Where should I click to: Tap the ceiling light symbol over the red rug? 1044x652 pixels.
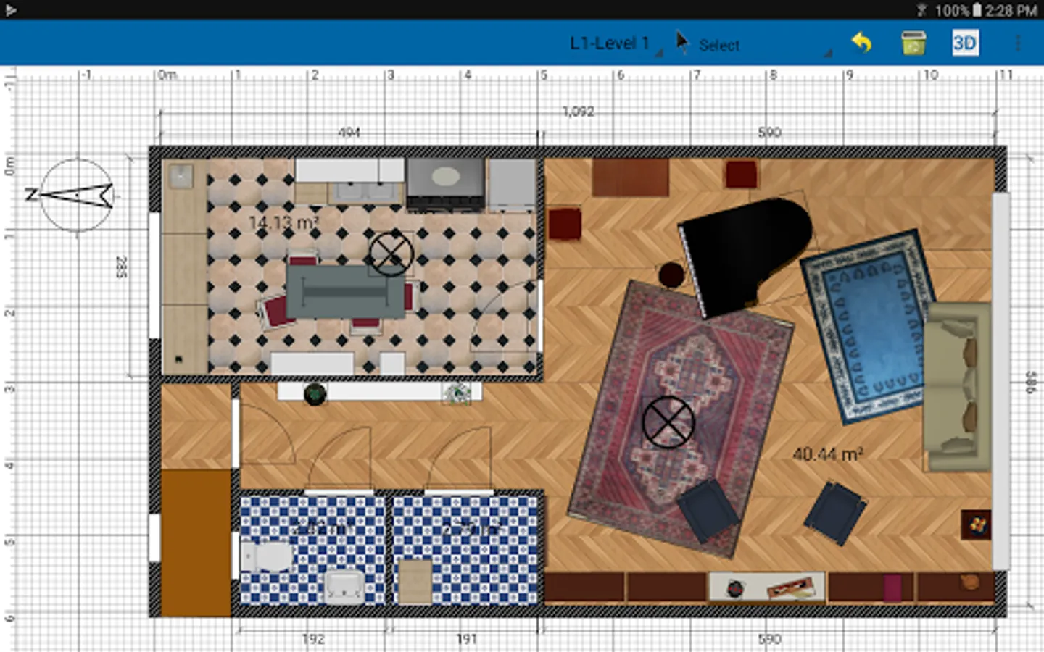[668, 422]
